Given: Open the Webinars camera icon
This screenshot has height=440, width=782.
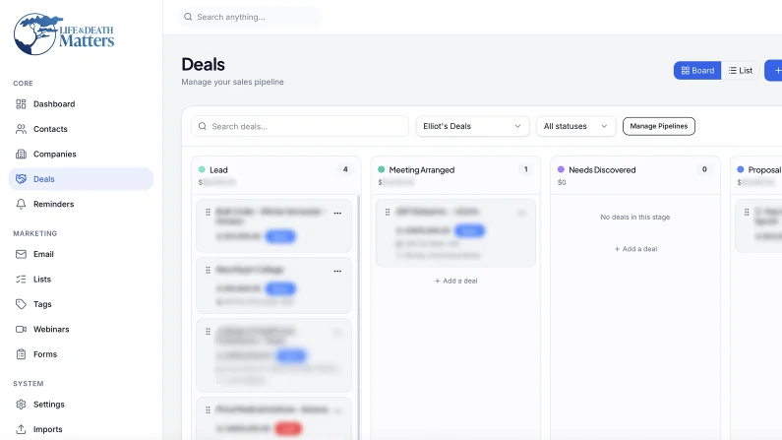Looking at the screenshot, I should [x=21, y=329].
